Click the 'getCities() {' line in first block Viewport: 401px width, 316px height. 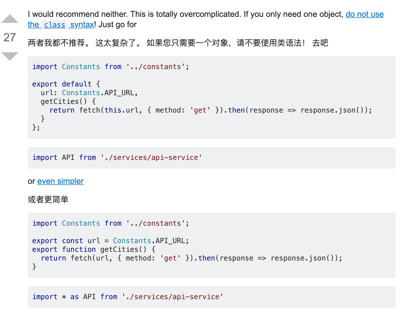pos(68,101)
